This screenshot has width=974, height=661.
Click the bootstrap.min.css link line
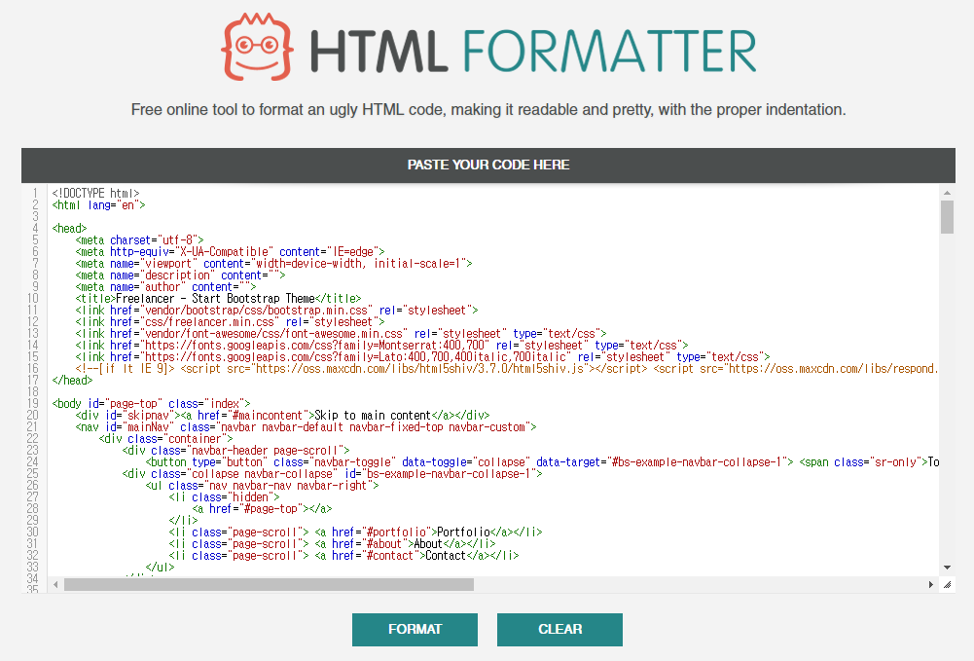[277, 310]
